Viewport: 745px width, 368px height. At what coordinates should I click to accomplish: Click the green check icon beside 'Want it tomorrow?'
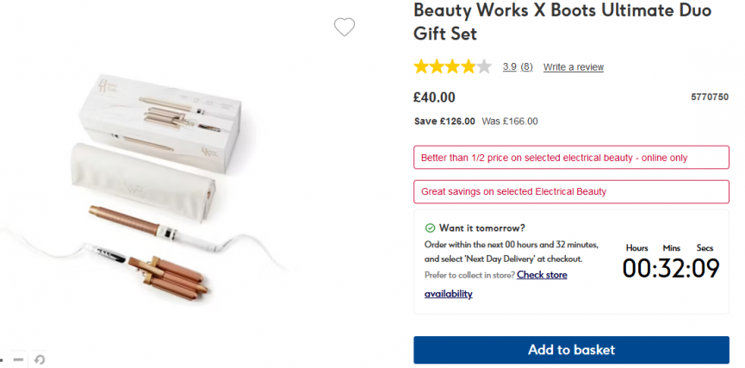[430, 228]
